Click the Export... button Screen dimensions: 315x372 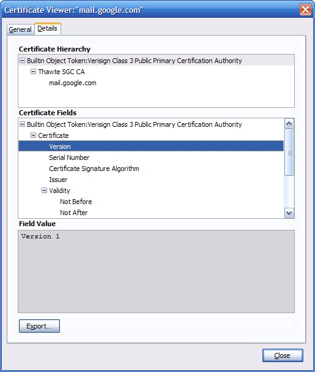(39, 326)
